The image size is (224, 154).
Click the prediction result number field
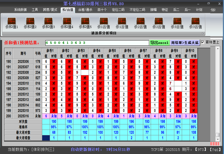click(97, 43)
